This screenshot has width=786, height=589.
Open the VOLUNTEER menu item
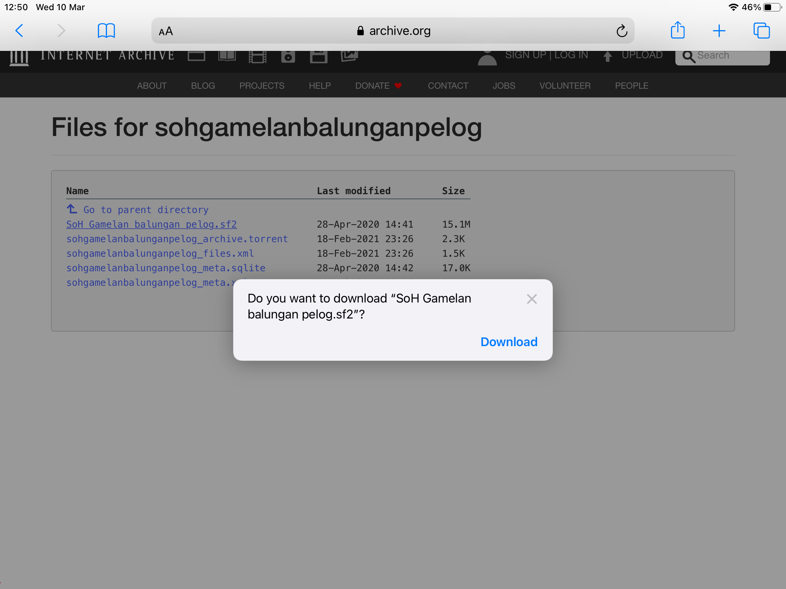coord(565,86)
